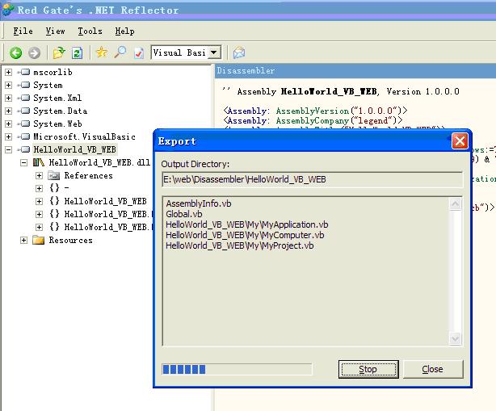Expand the Microsoft.VisualBasic tree node
Viewport: 496px width, 411px height.
pyautogui.click(x=8, y=136)
